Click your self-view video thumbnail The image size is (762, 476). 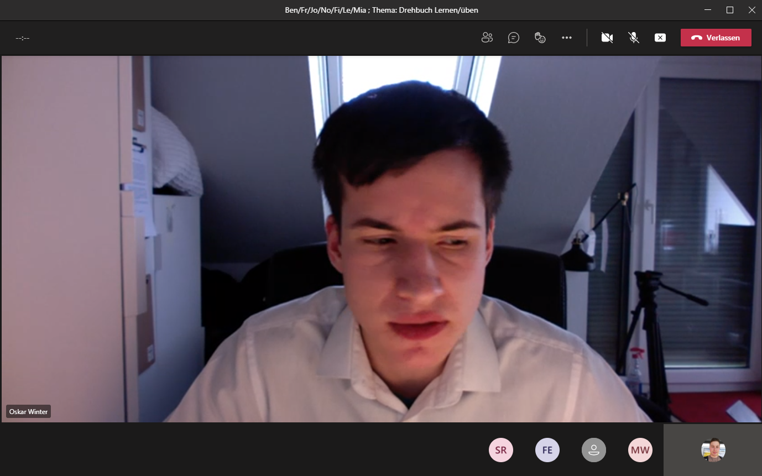point(713,450)
